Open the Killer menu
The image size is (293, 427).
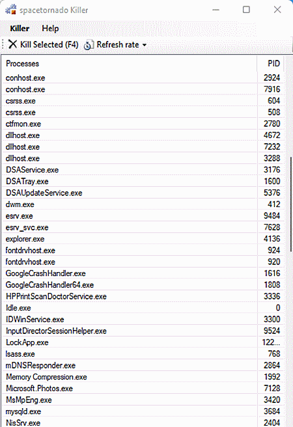pyautogui.click(x=20, y=29)
